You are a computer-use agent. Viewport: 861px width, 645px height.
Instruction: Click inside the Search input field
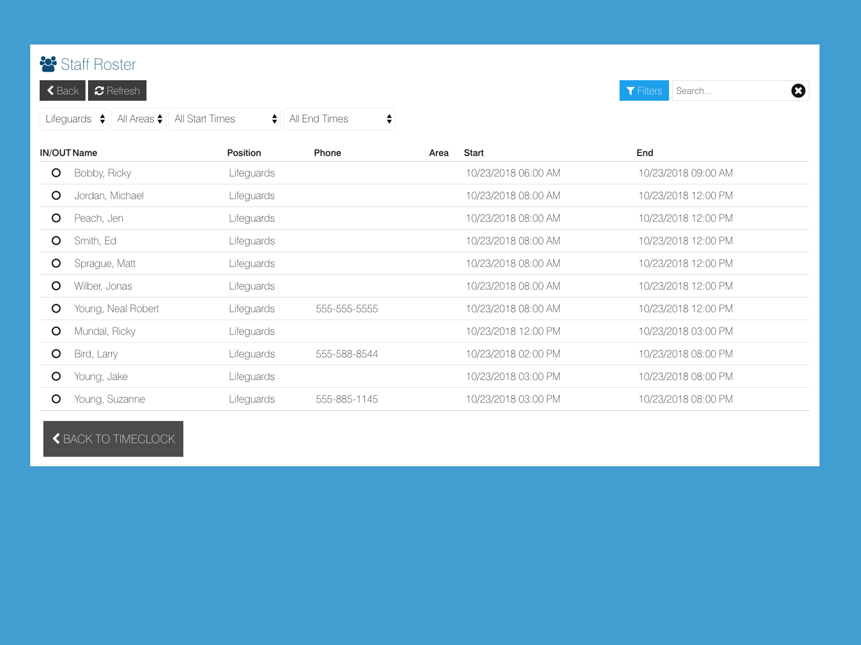730,91
